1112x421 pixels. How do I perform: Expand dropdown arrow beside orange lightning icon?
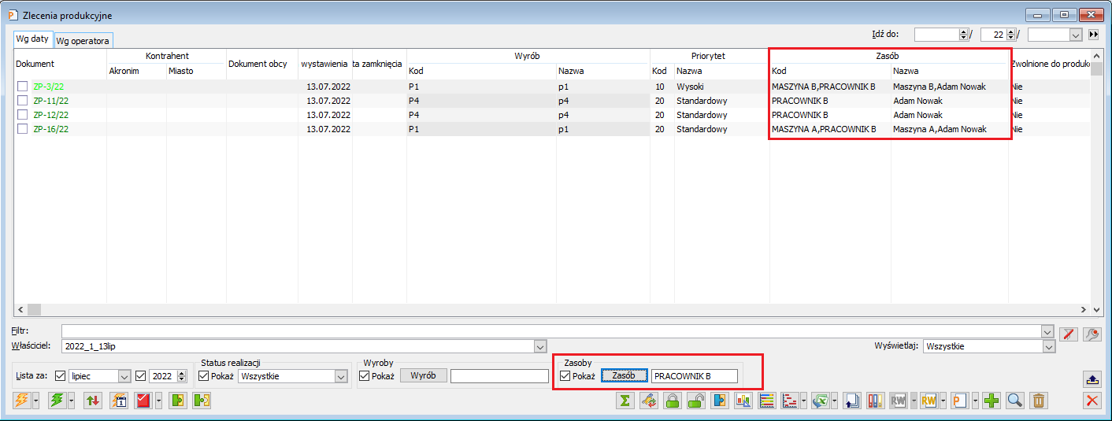(36, 401)
